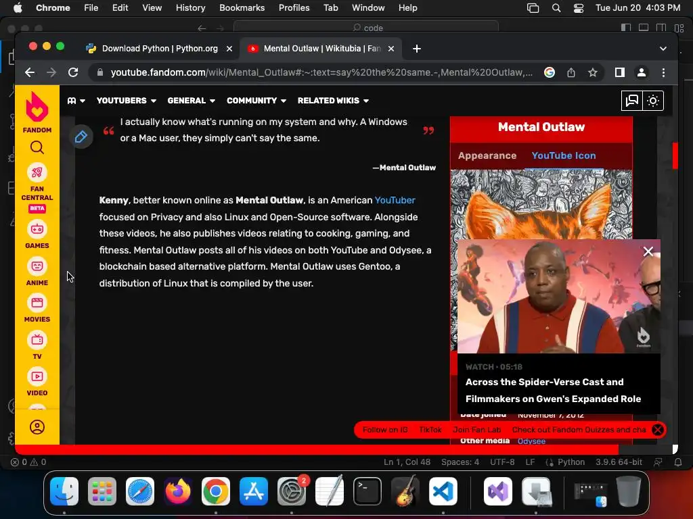Click Follow on IG in red banner
Image resolution: width=693 pixels, height=519 pixels.
(x=385, y=429)
